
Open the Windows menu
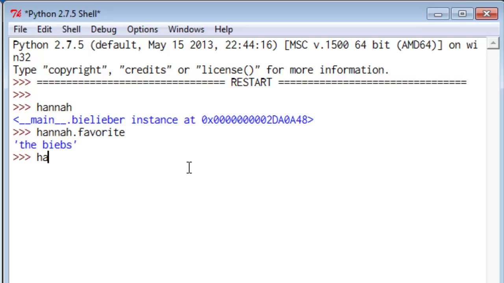[x=186, y=29]
